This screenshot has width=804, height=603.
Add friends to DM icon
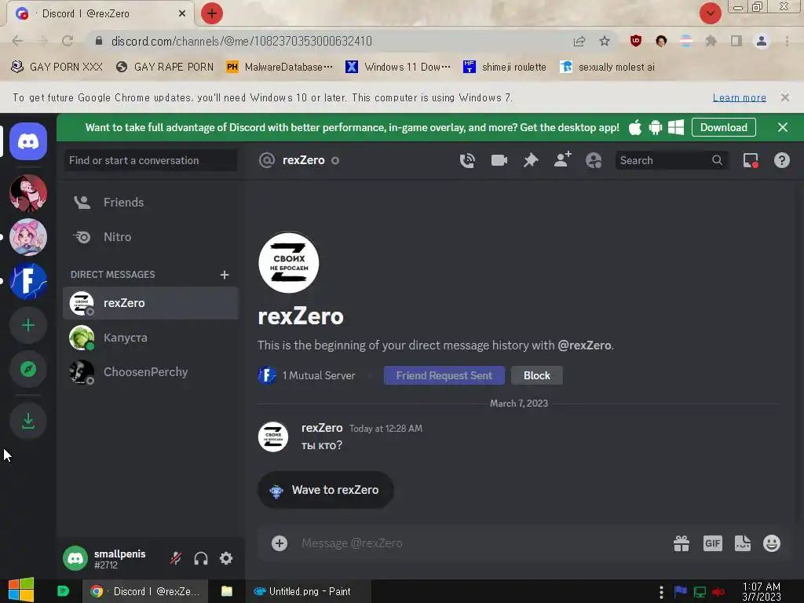click(562, 160)
